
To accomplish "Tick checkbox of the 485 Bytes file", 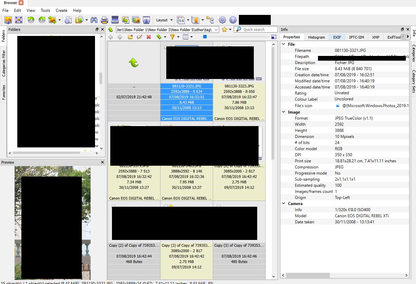I will [x=219, y=206].
